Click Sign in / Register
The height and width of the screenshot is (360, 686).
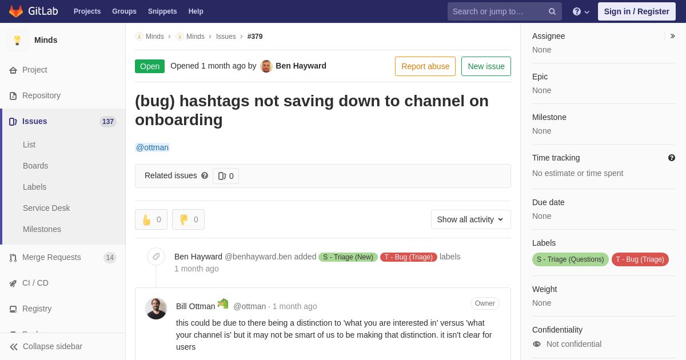point(636,11)
